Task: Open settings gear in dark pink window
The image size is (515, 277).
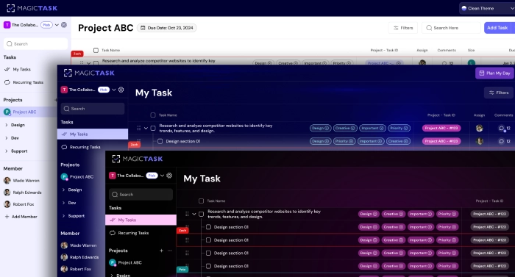Action: pos(169,176)
